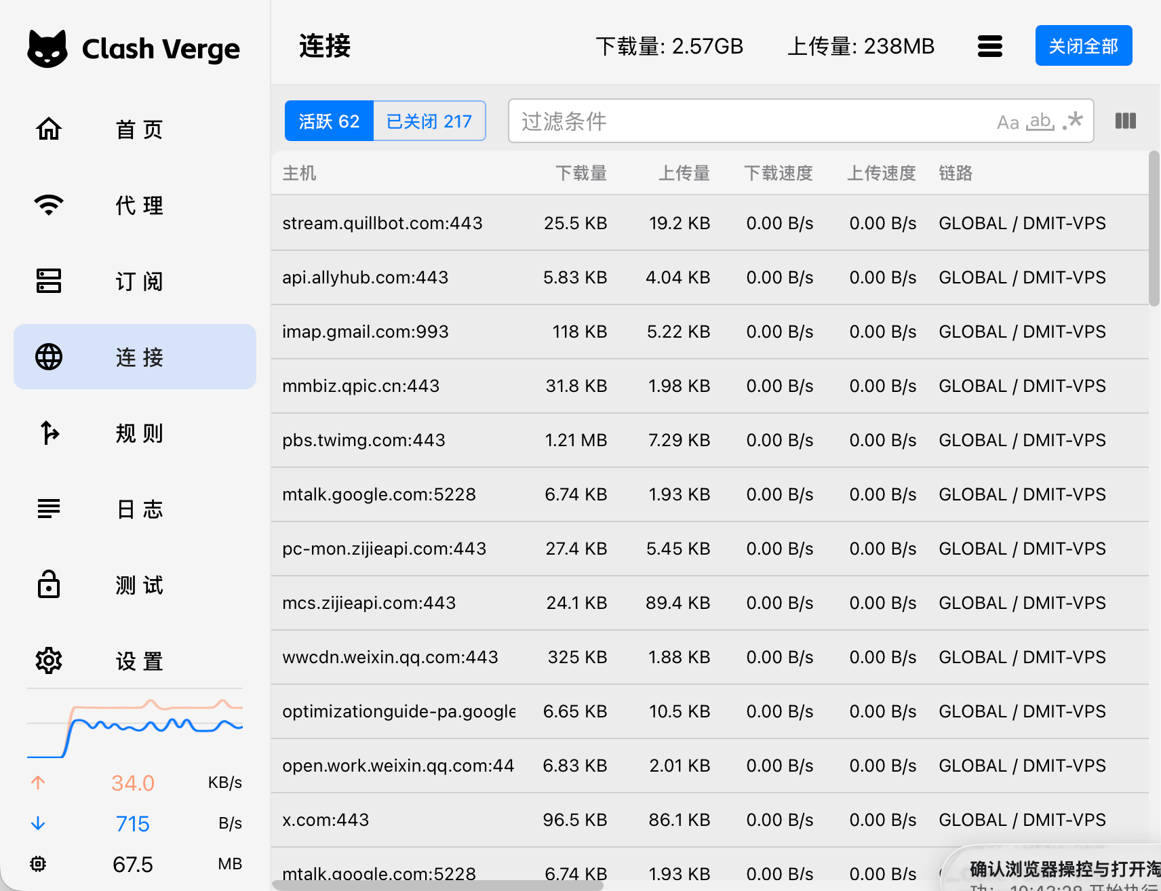This screenshot has width=1161, height=891.
Task: Click the 确认浏览器操控 notification popup
Action: click(x=1052, y=869)
